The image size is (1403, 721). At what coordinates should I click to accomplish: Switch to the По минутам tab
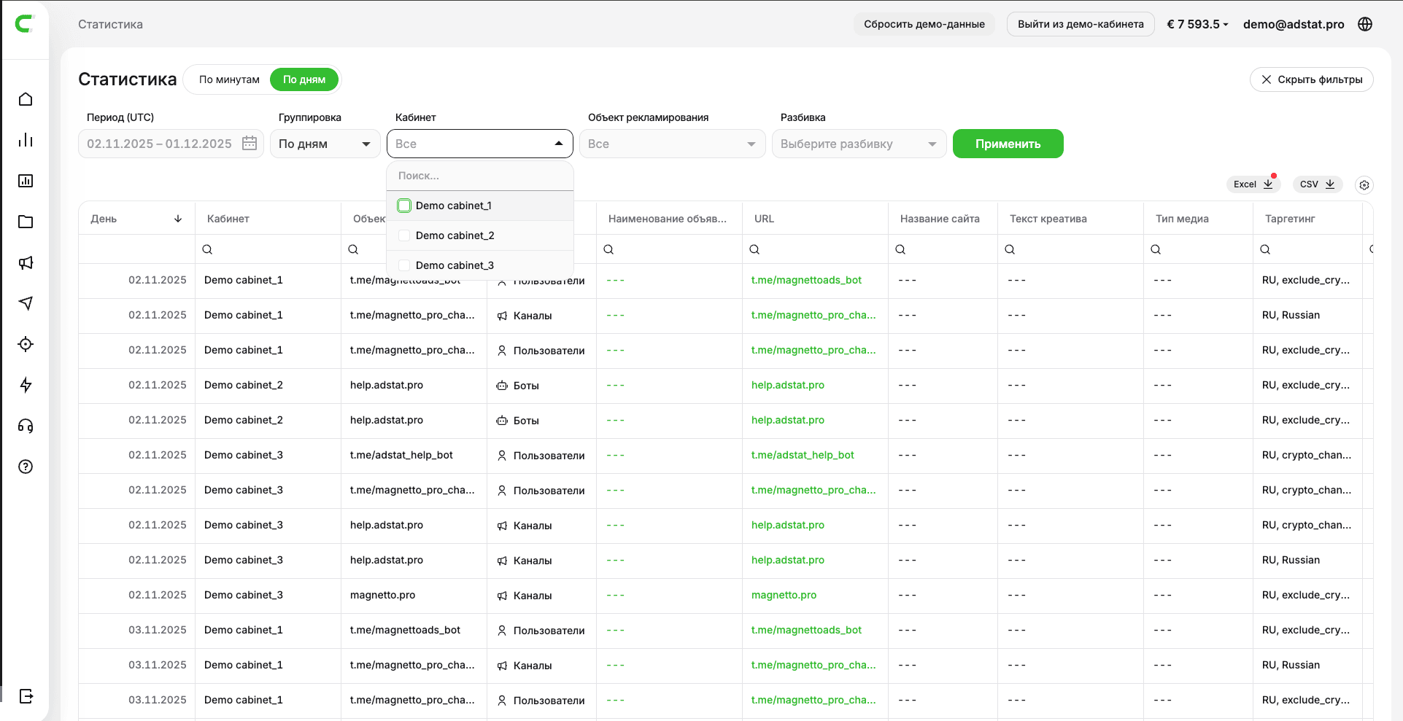(229, 79)
